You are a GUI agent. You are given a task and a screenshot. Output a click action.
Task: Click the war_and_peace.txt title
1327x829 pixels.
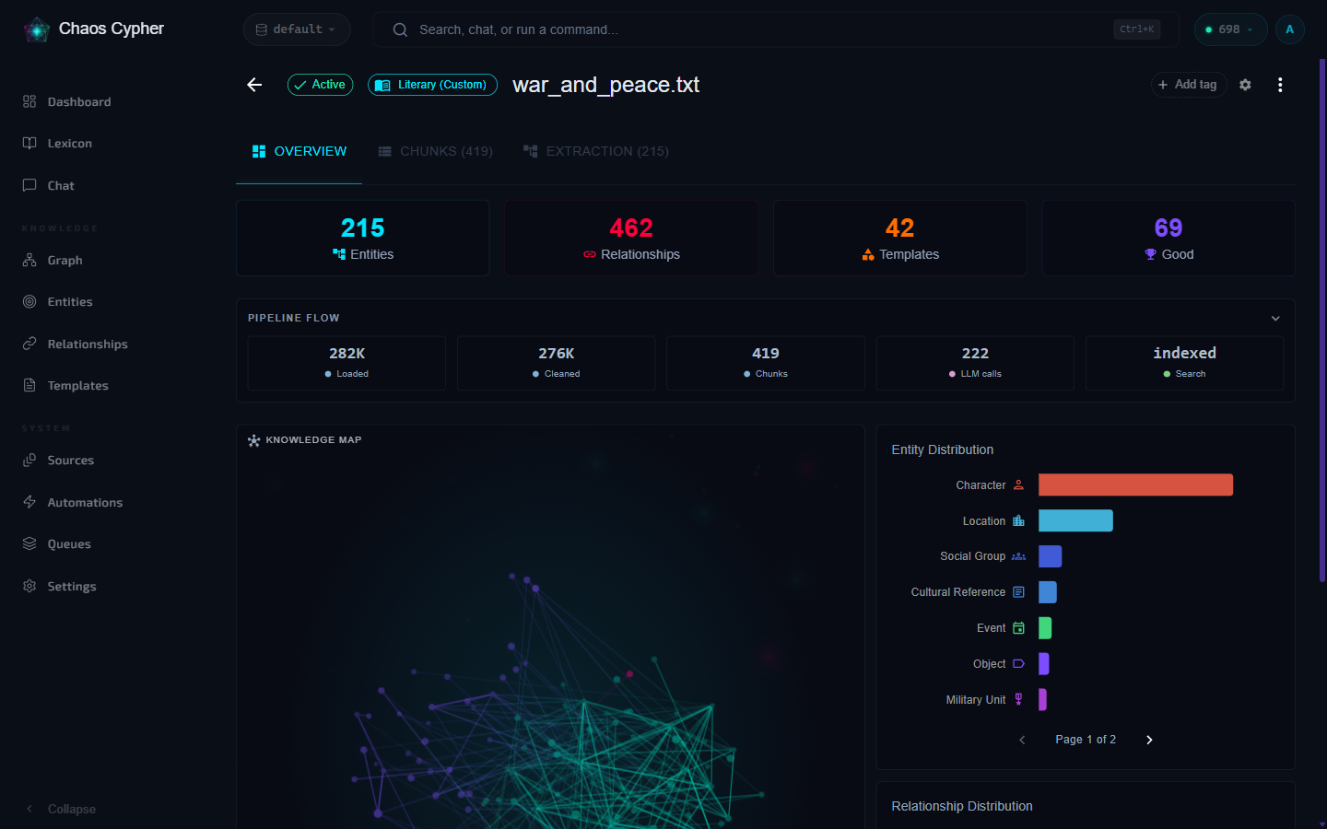tap(605, 85)
